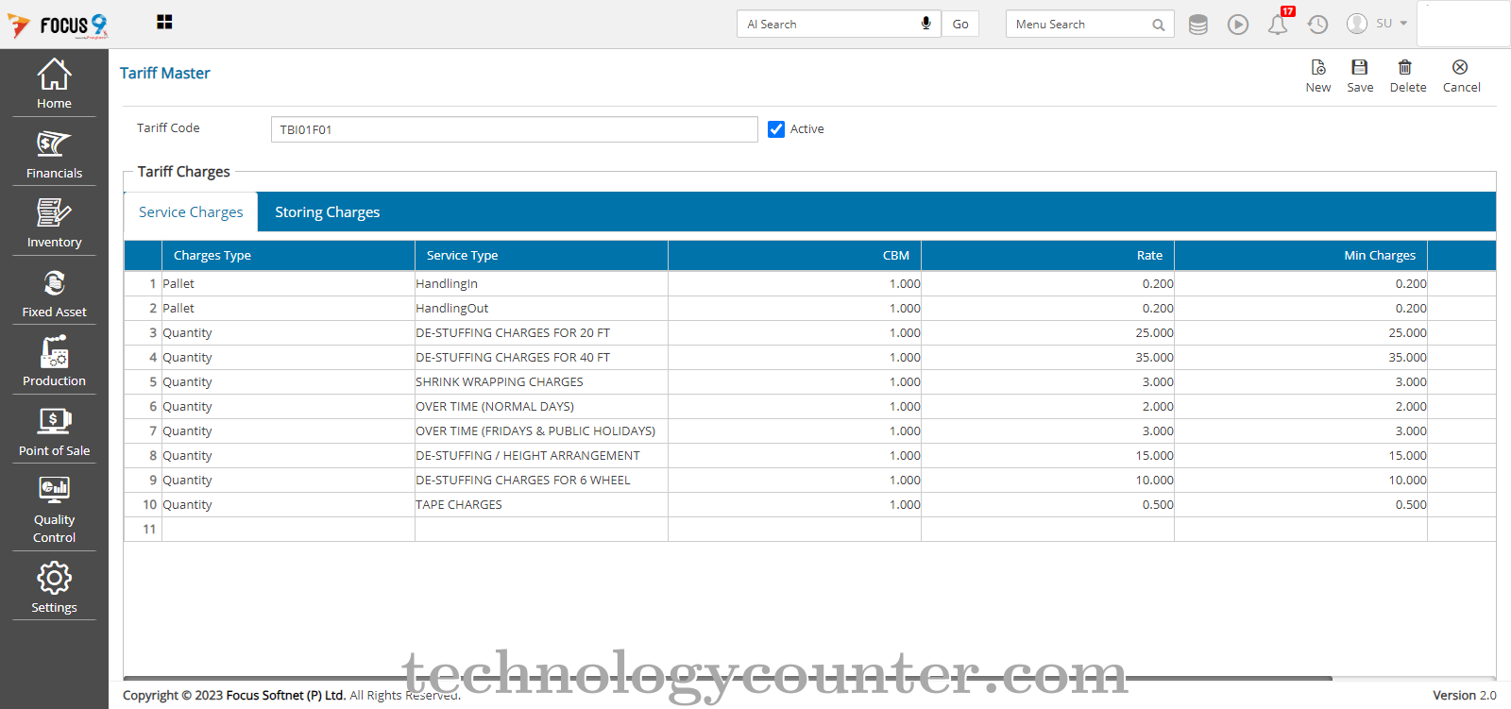Select OVER TIME (FRIDAYS & PUBLIC HOLIDAYS) cell

point(541,430)
